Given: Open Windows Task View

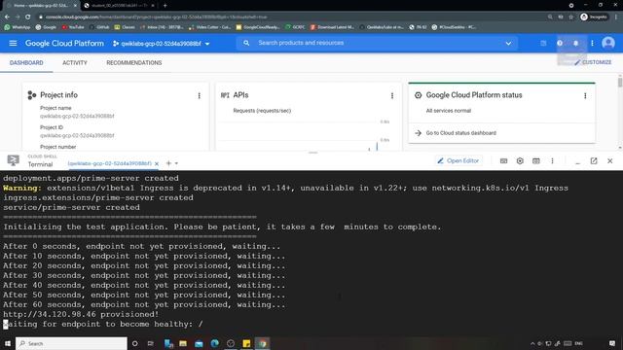Looking at the screenshot, I should (151, 343).
